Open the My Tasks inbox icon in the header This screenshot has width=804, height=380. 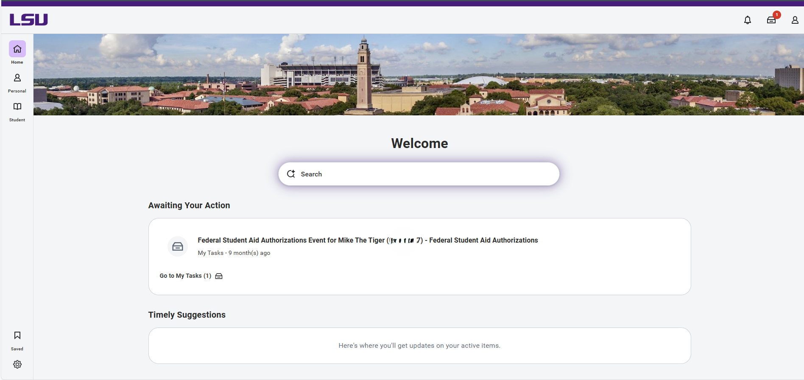(x=771, y=20)
